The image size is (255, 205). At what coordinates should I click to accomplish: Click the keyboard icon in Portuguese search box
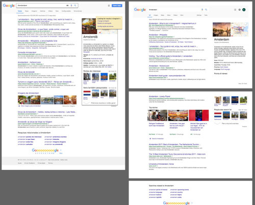(x=67, y=6)
